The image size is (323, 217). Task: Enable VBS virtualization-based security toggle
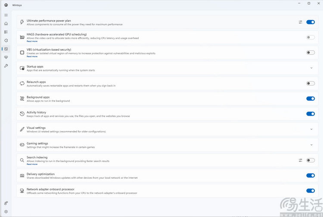click(x=310, y=52)
